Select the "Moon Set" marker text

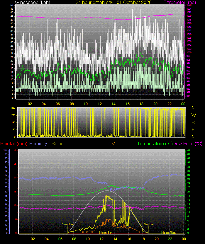tap(106, 233)
